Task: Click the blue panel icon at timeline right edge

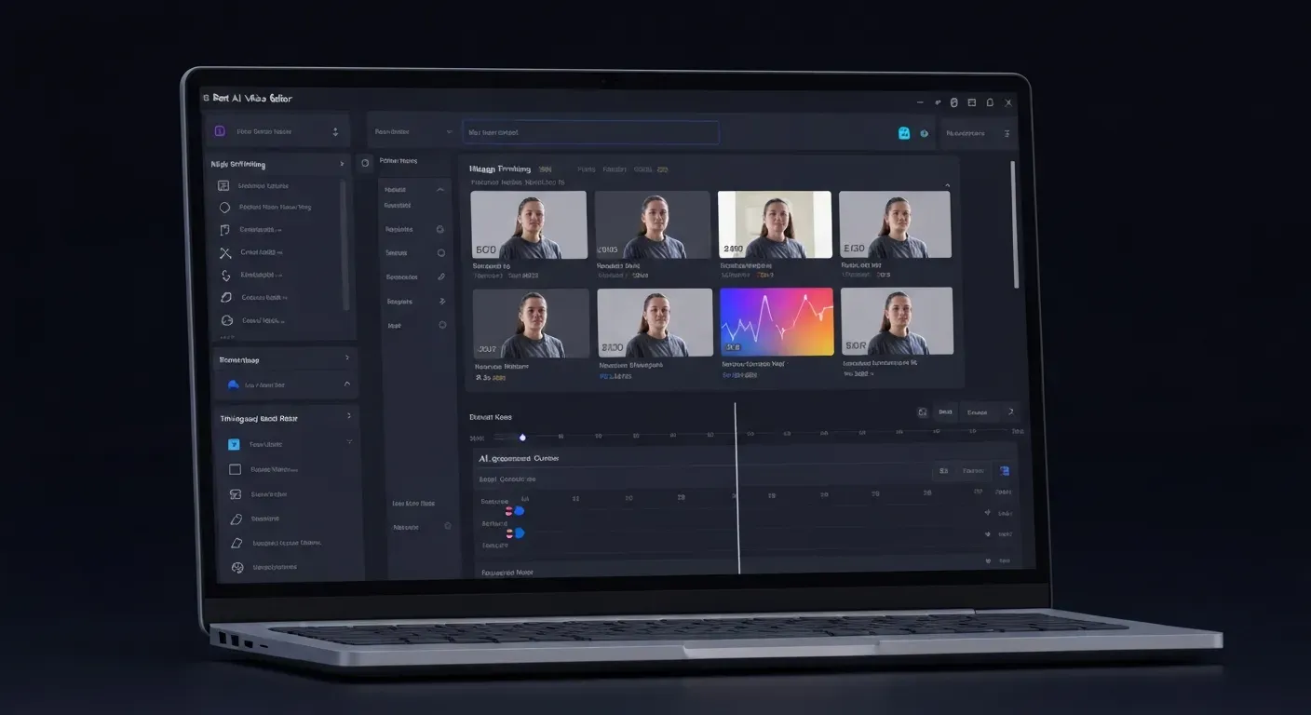Action: (x=1004, y=471)
